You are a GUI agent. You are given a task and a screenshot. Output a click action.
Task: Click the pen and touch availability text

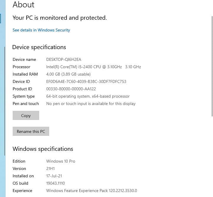91,103
